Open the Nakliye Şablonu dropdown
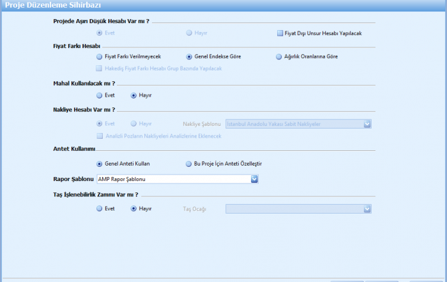The width and height of the screenshot is (447, 282). tap(367, 123)
